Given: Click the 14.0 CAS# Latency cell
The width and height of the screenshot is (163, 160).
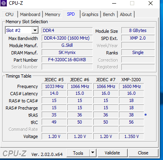Looking at the screenshot, I should pos(54,93).
